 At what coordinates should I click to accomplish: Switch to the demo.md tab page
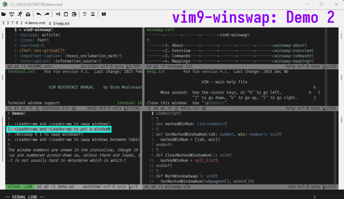[x=24, y=23]
